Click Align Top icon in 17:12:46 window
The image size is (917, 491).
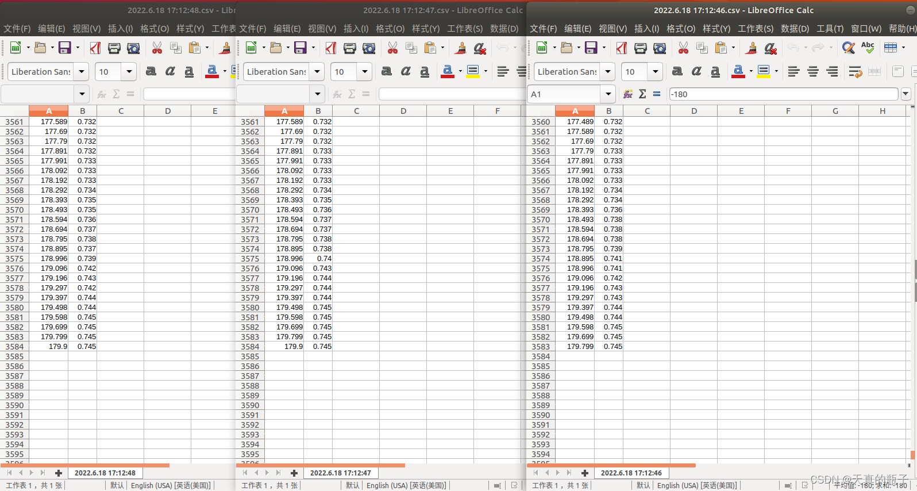click(x=898, y=71)
